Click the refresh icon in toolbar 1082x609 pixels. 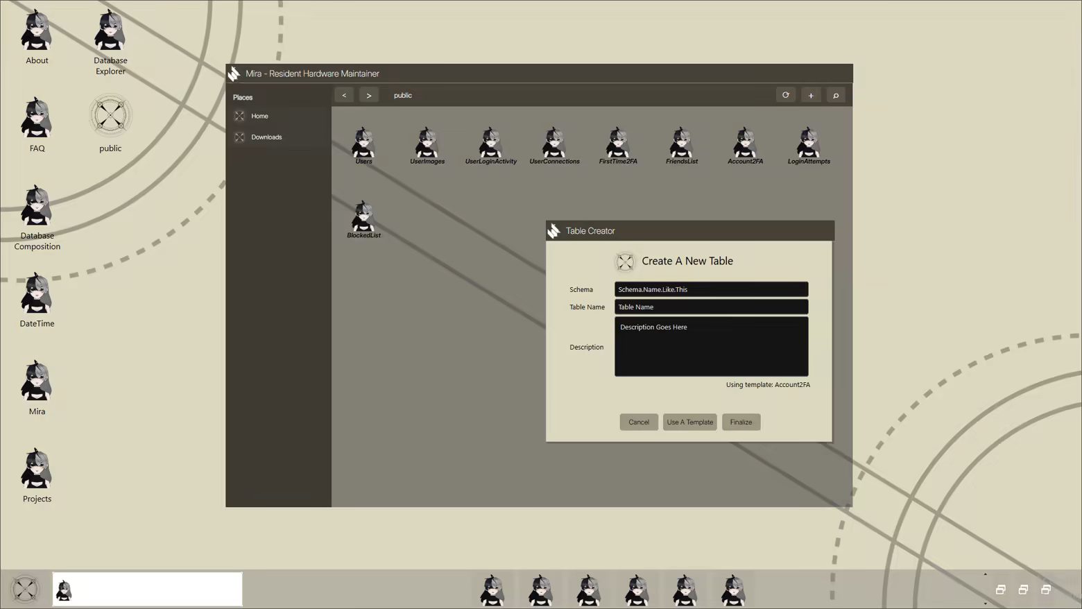pyautogui.click(x=785, y=95)
